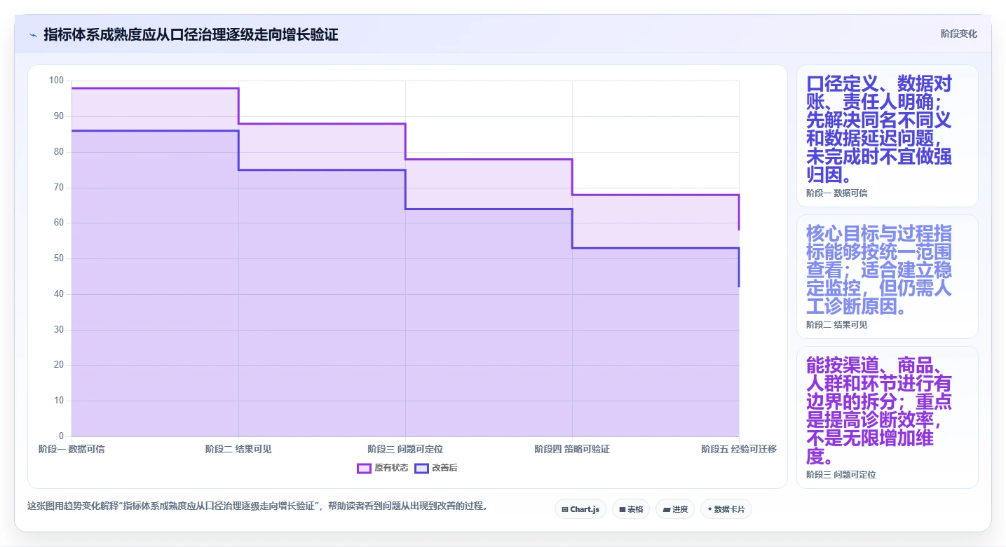
Task: Select the Chart.js tag
Action: (x=580, y=509)
